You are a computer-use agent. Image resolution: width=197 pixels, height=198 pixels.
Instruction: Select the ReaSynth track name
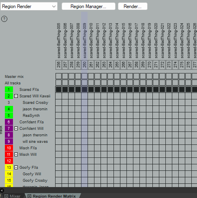[x=31, y=116]
